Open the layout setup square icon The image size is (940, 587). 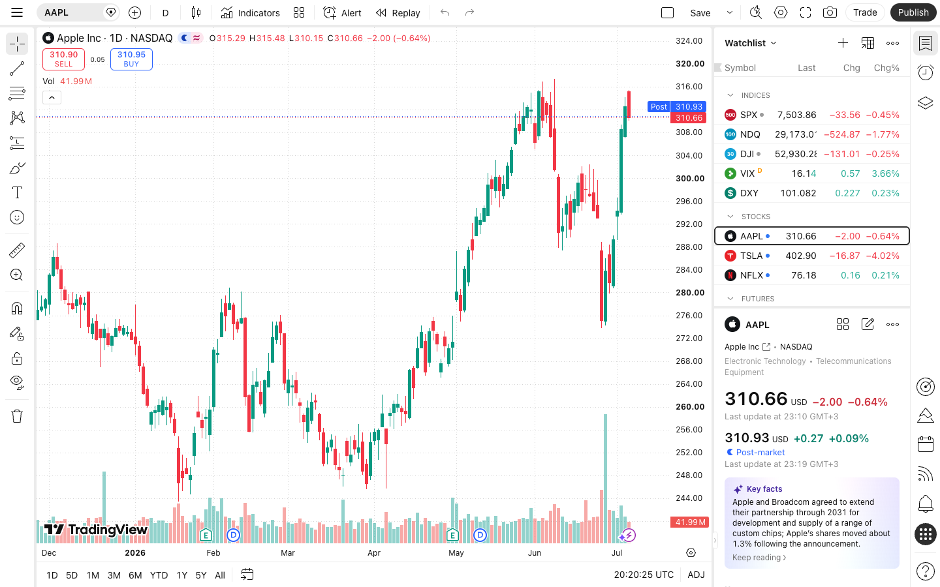(x=667, y=12)
